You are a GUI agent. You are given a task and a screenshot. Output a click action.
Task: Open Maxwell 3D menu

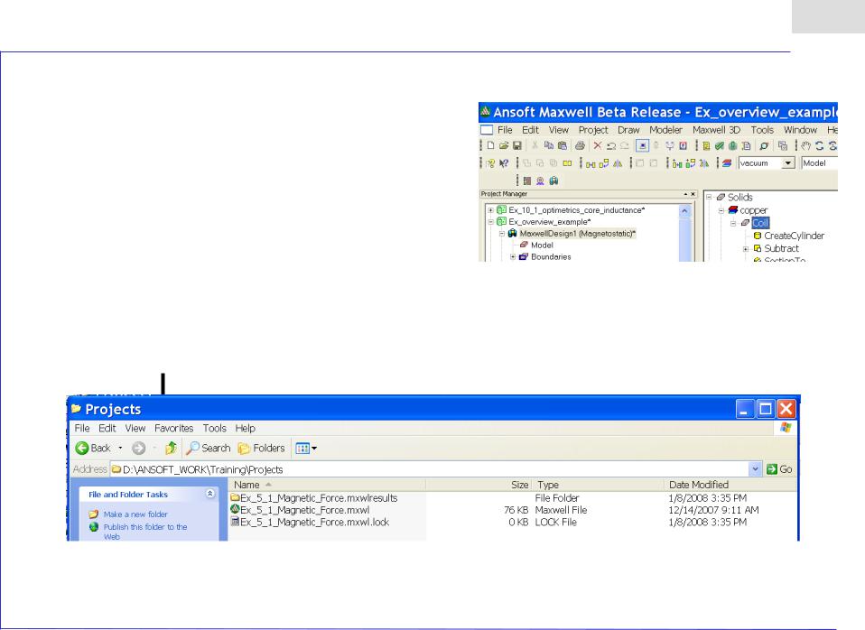tap(716, 130)
